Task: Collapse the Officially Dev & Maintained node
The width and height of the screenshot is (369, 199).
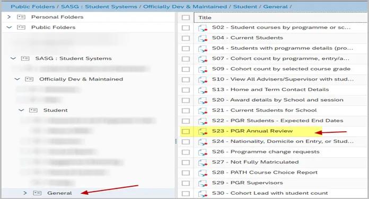Action: pyautogui.click(x=17, y=79)
